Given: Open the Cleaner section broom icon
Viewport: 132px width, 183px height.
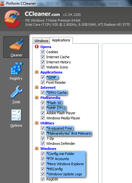Looking at the screenshot, I should pos(17,45).
